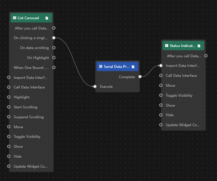Select the List Carousel node title

pos(28,18)
